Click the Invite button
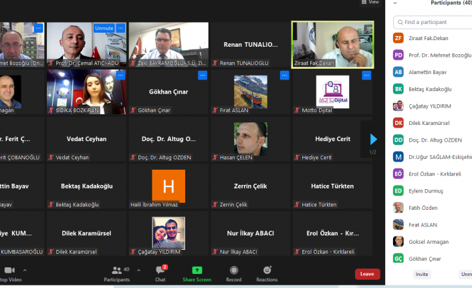 421,274
